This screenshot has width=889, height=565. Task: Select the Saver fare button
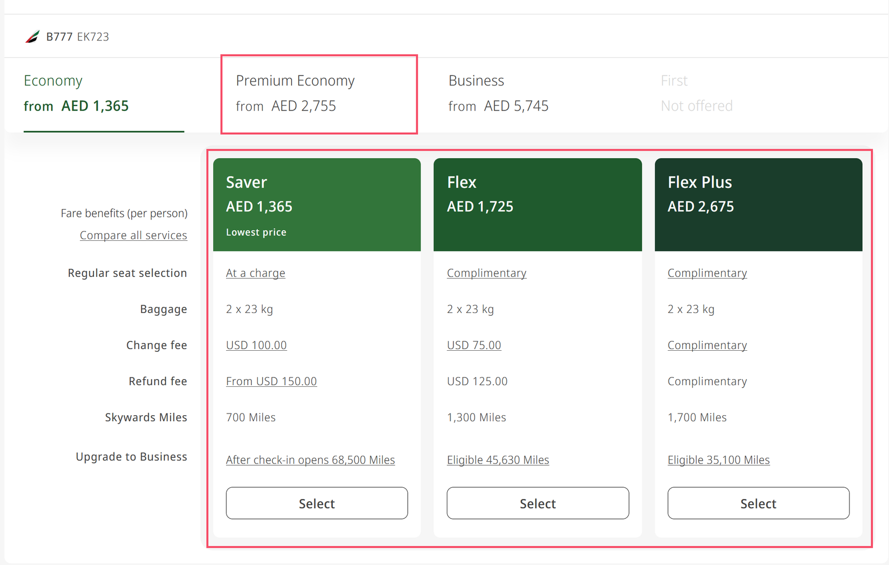(x=317, y=503)
